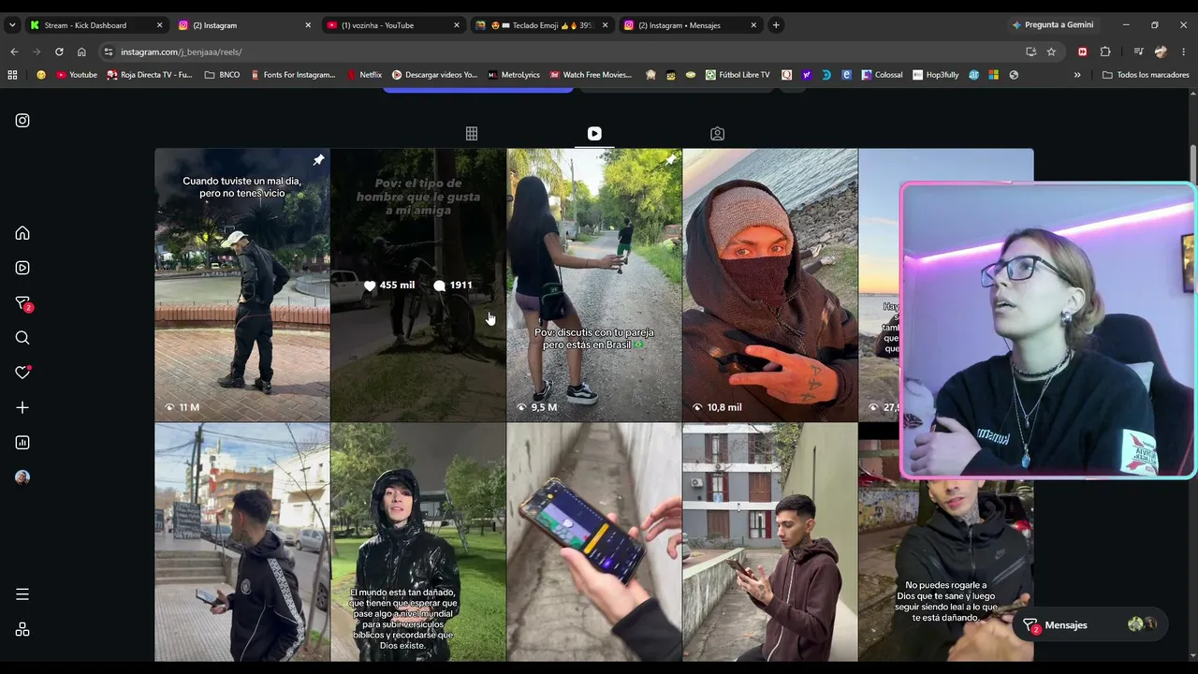Click the address bar URL

coord(182,52)
